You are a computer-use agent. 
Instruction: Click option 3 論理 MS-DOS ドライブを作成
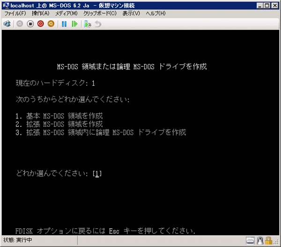click(101, 132)
